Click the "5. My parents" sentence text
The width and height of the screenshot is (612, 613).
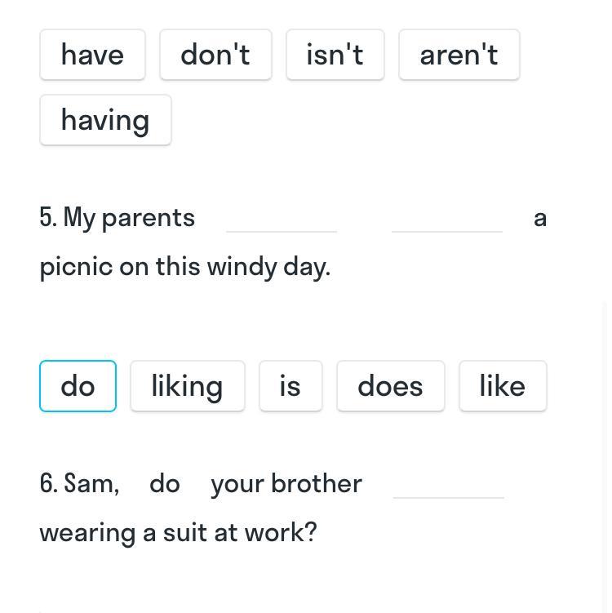[x=118, y=217]
